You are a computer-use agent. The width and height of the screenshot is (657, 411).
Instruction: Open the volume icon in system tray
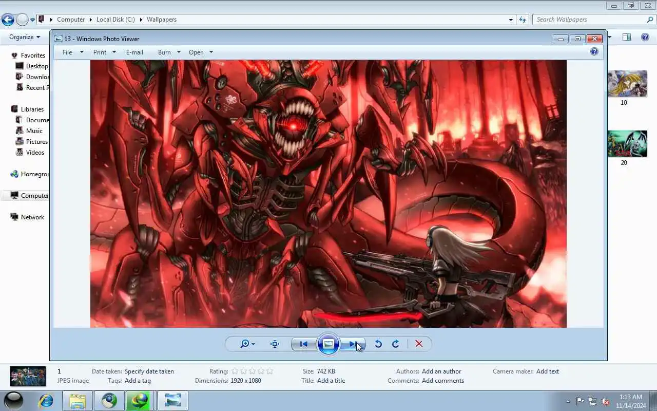pyautogui.click(x=605, y=401)
